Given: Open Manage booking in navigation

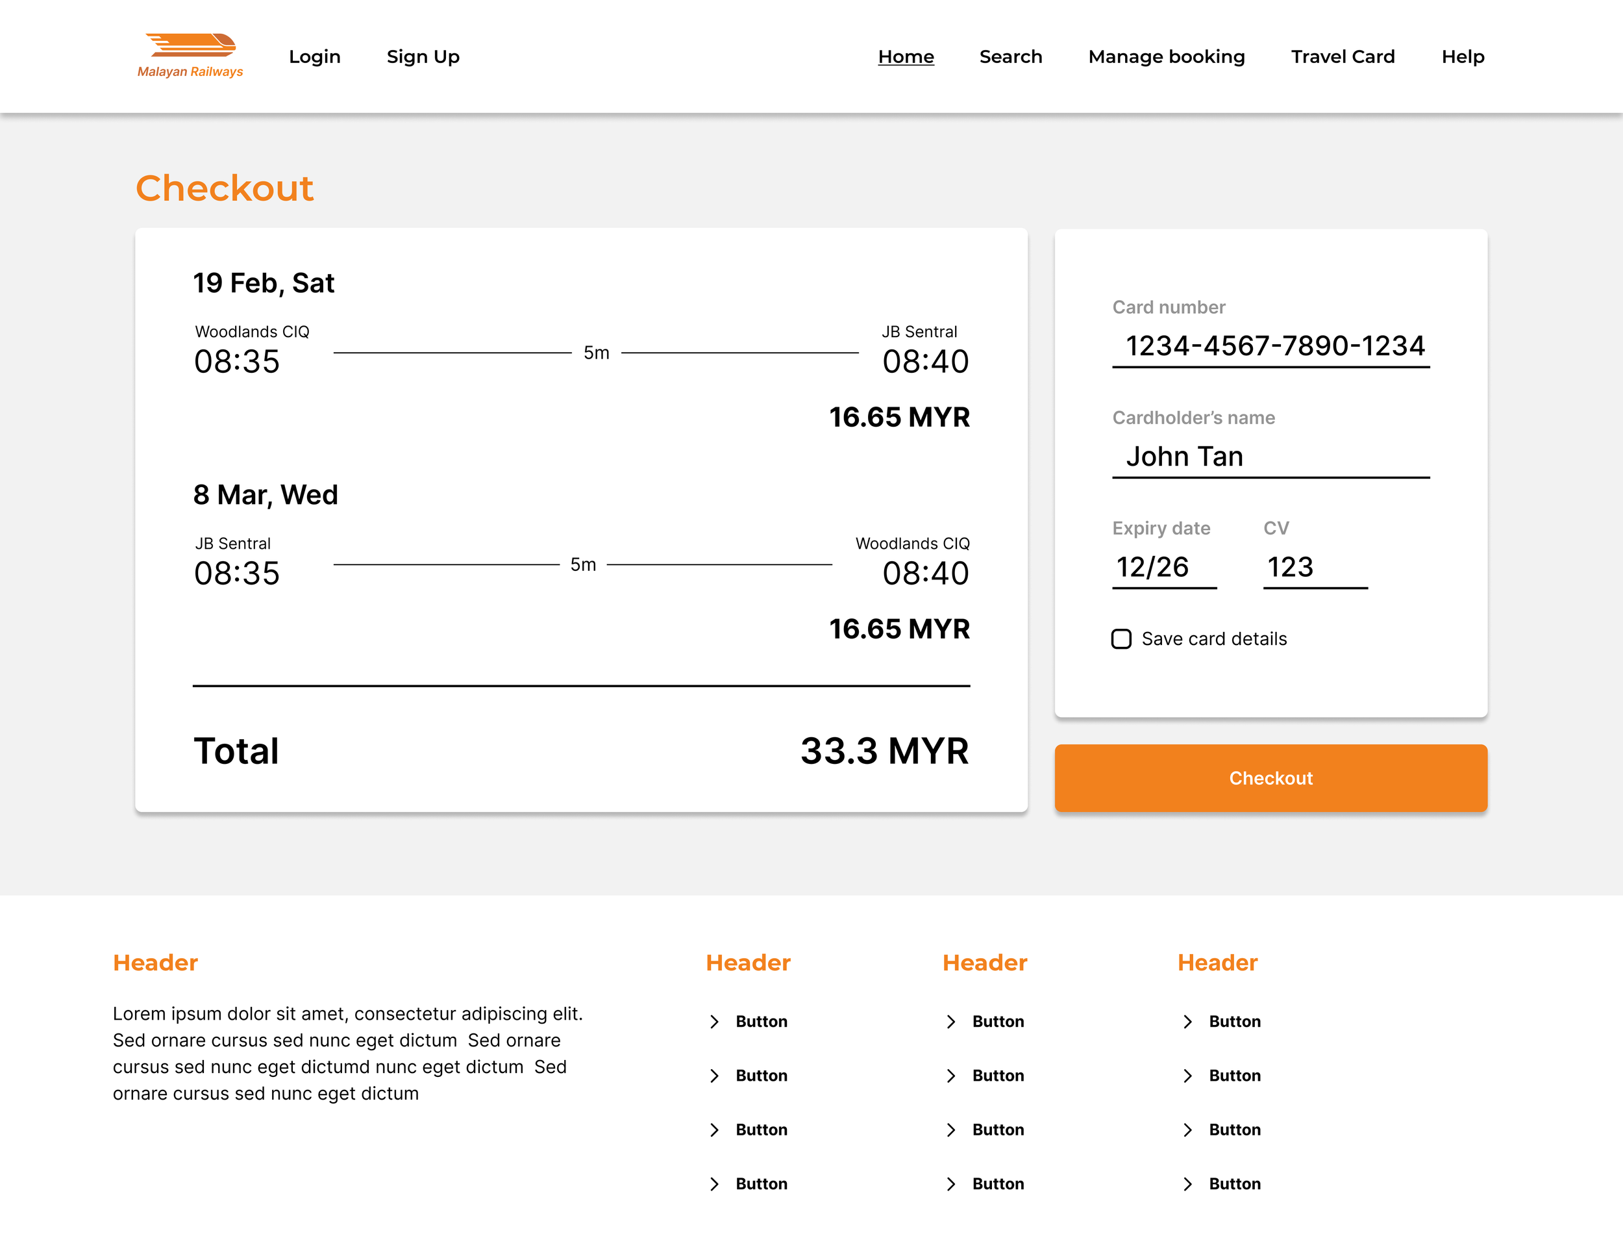Looking at the screenshot, I should 1166,57.
